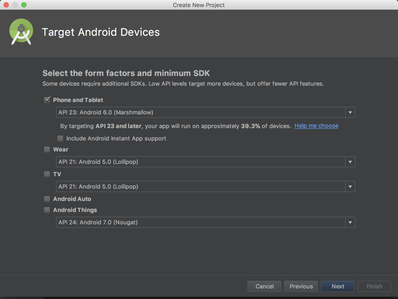Expand the Android Things API 24 dropdown arrow
Screen dimensions: 398x299
click(350, 223)
